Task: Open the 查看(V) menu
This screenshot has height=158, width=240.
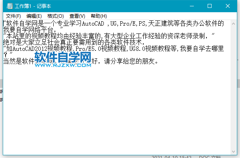Action: tap(77, 16)
